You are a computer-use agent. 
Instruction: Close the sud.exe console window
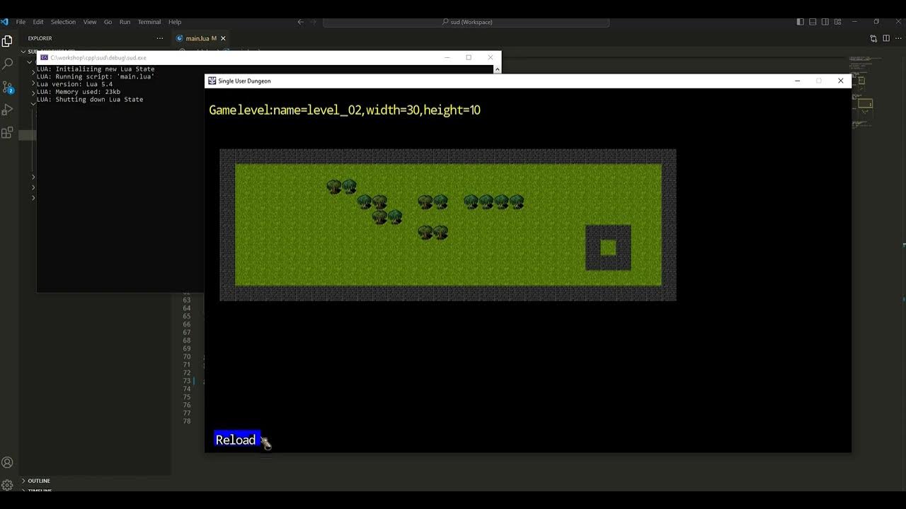[x=490, y=57]
